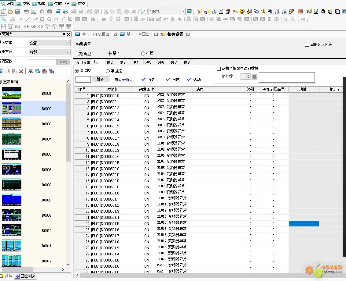Open a project with the folder icon
Image resolution: width=346 pixels, height=281 pixels.
click(10, 12)
